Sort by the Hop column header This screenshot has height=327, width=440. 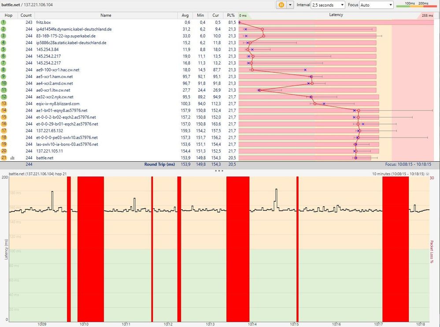tap(8, 15)
